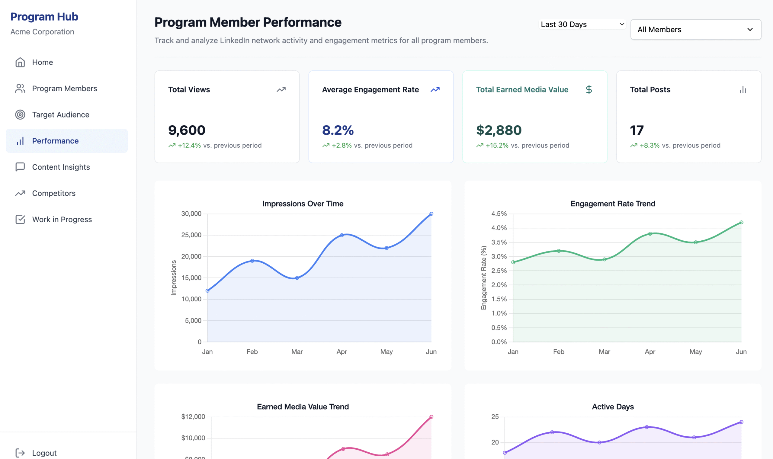Click the Feb data point on Impressions chart
This screenshot has height=459, width=773.
(x=252, y=261)
